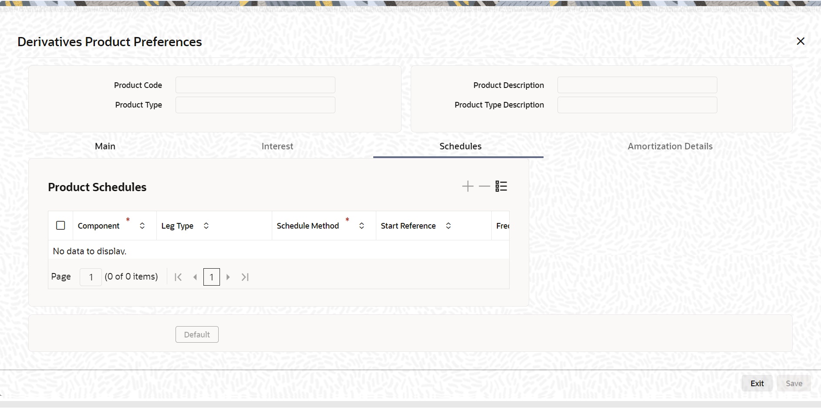The width and height of the screenshot is (821, 408).
Task: Save the product preferences
Action: point(794,383)
